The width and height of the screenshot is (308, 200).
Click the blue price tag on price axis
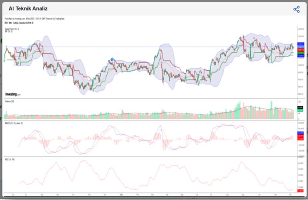[x=301, y=44]
